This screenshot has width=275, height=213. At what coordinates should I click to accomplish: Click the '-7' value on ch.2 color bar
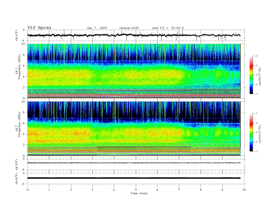tap(256, 151)
